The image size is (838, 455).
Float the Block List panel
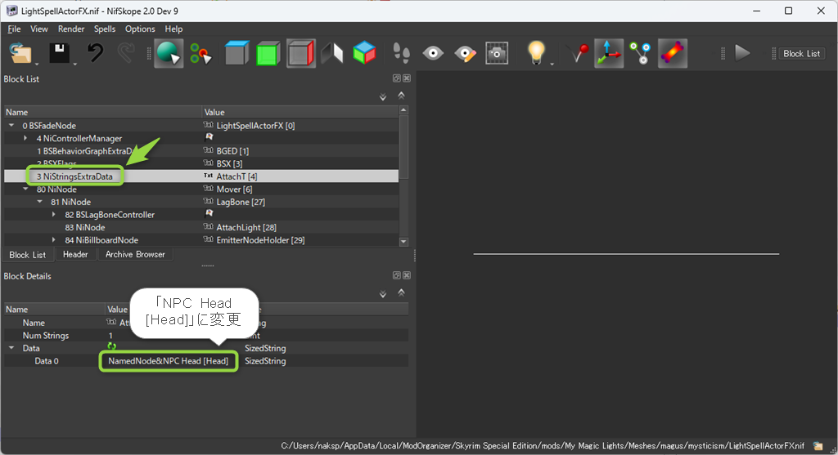click(x=397, y=78)
